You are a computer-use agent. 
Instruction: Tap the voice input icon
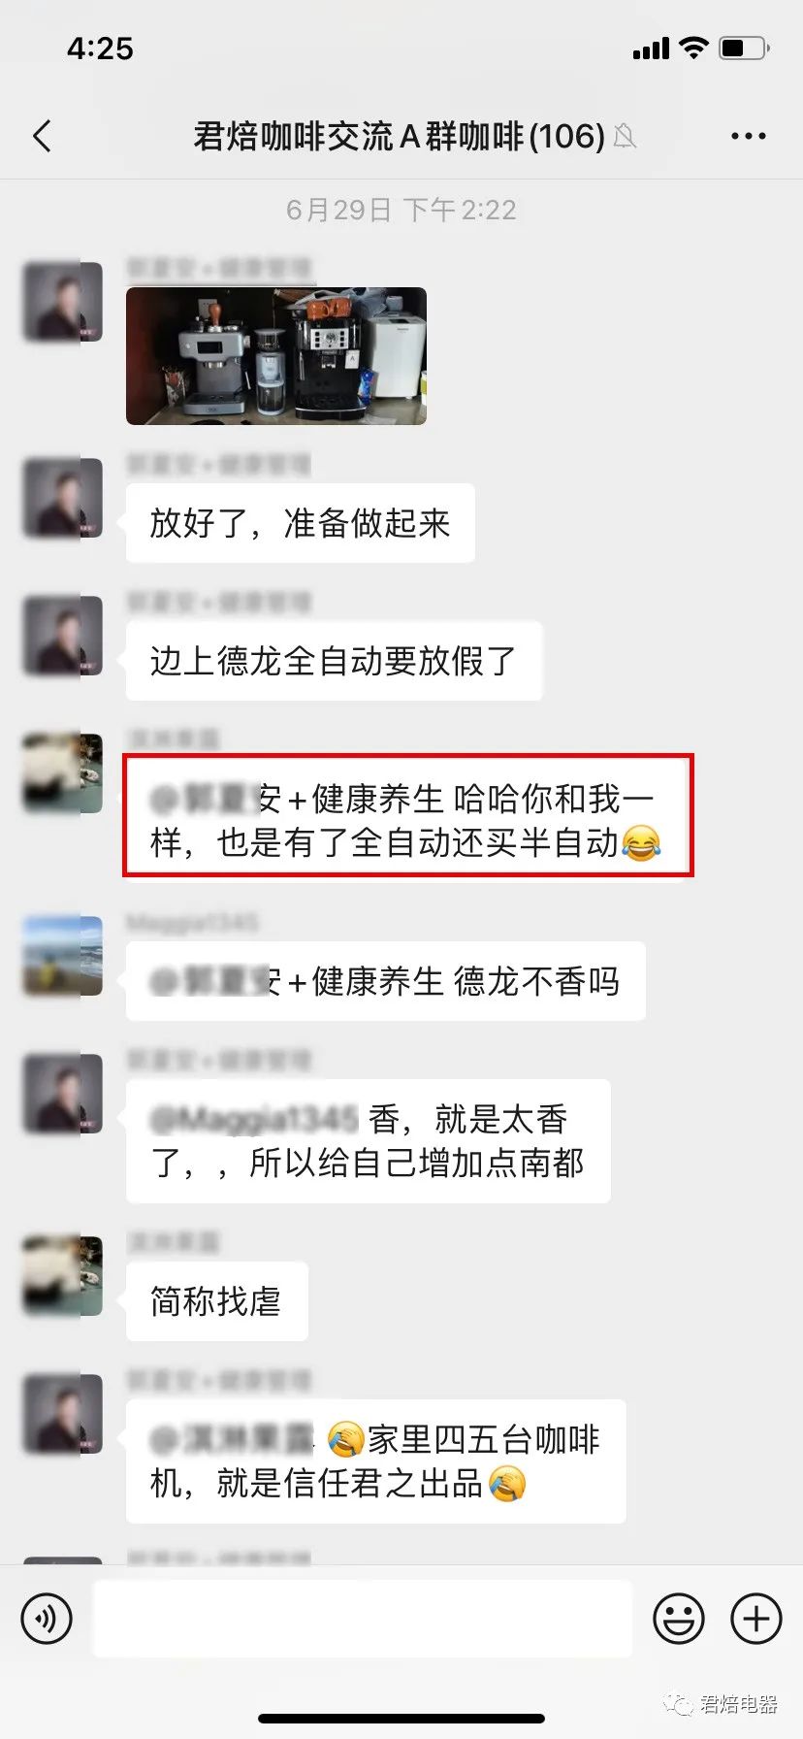coord(47,1618)
